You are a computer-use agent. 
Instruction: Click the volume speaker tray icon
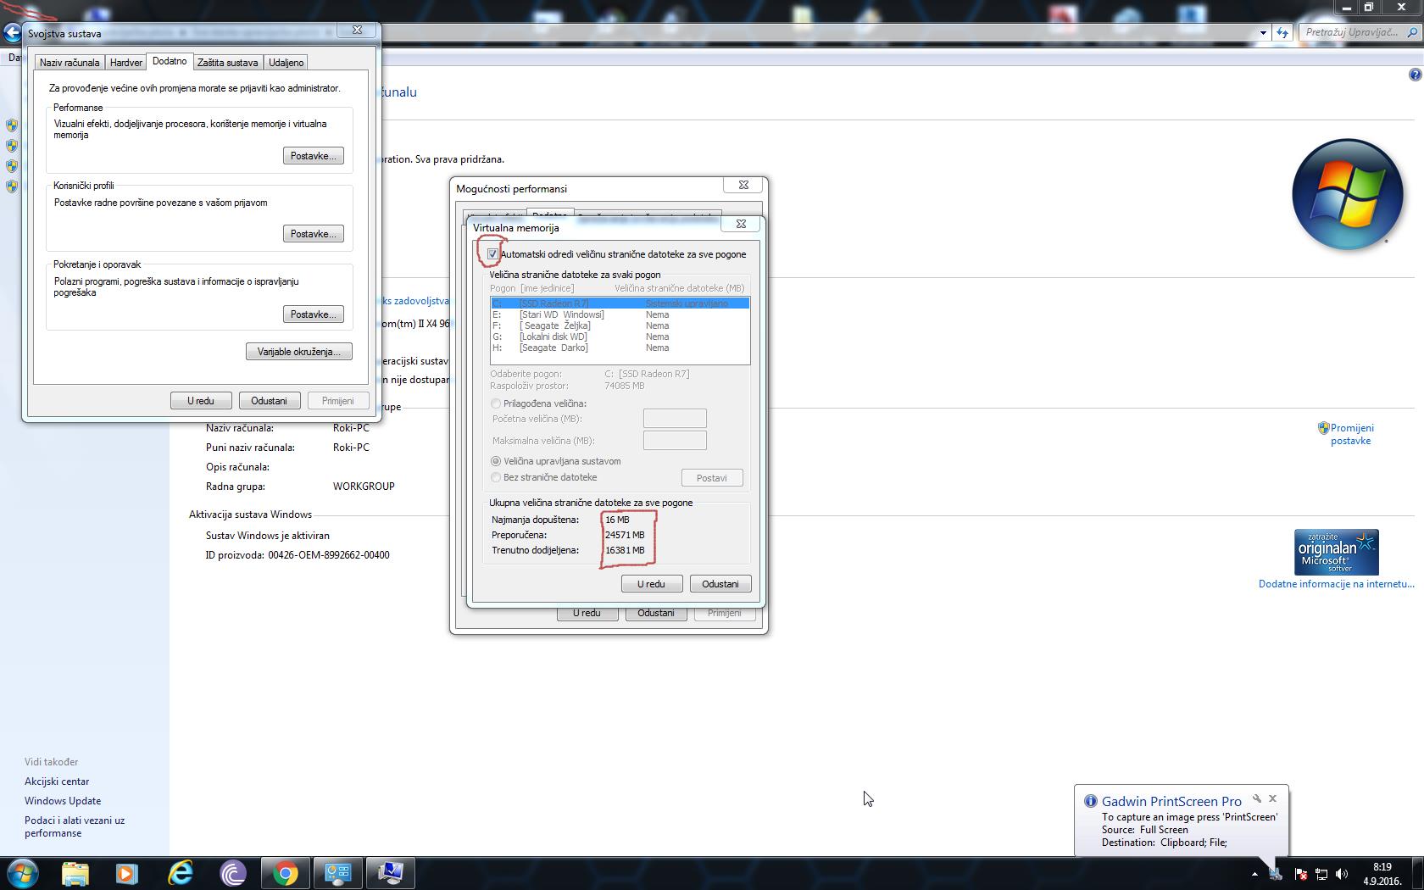[1341, 874]
